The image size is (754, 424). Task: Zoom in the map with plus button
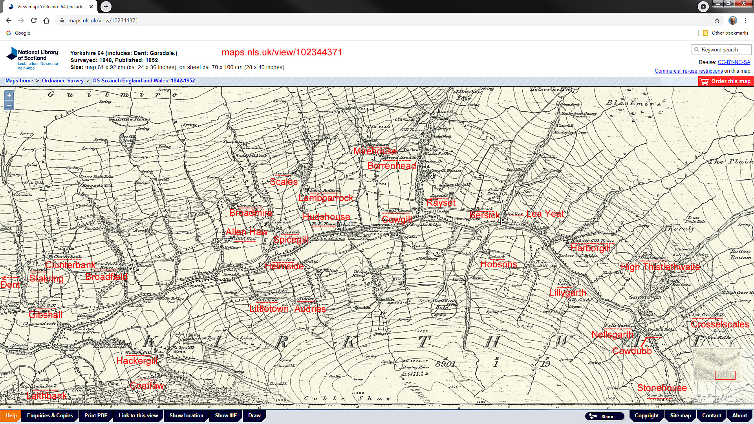[x=9, y=95]
